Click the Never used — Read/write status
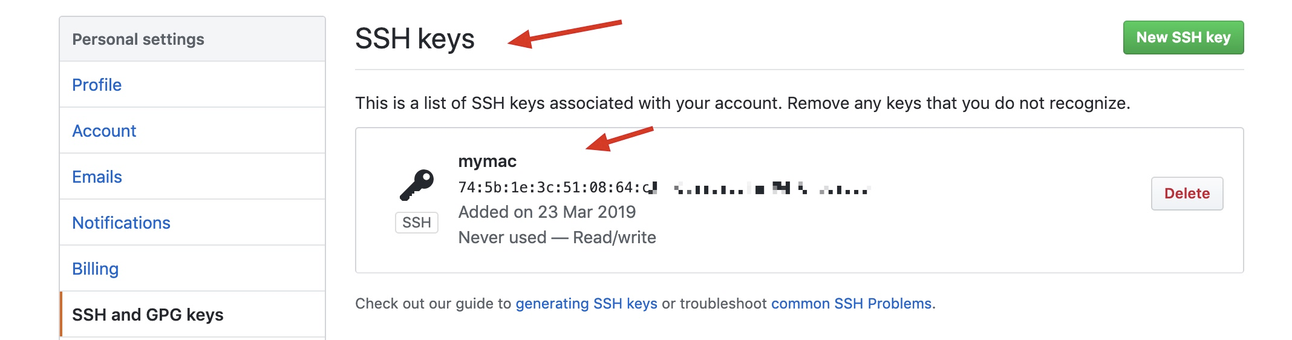Image resolution: width=1292 pixels, height=340 pixels. [x=556, y=237]
